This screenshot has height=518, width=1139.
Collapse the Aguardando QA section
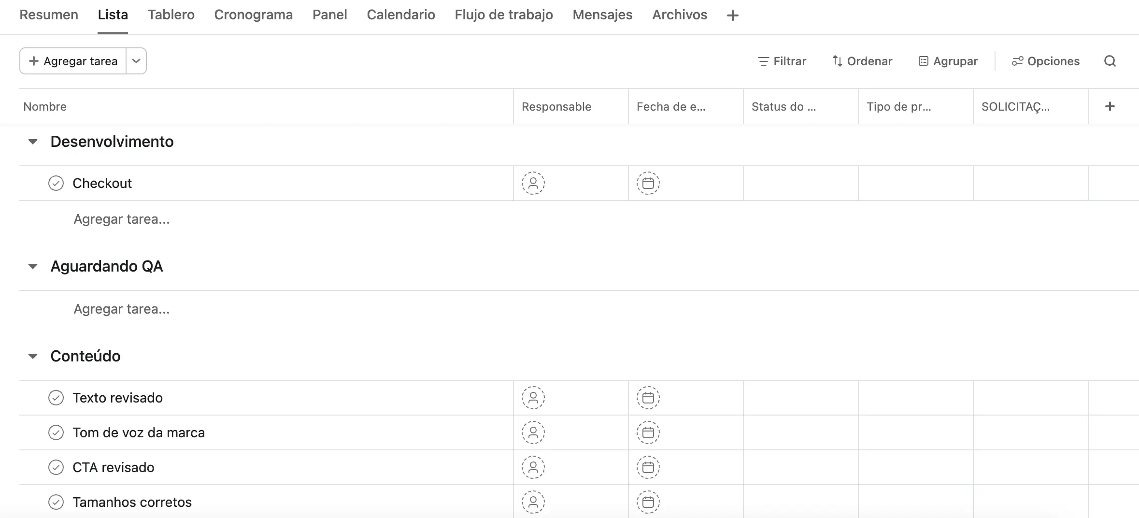click(33, 267)
